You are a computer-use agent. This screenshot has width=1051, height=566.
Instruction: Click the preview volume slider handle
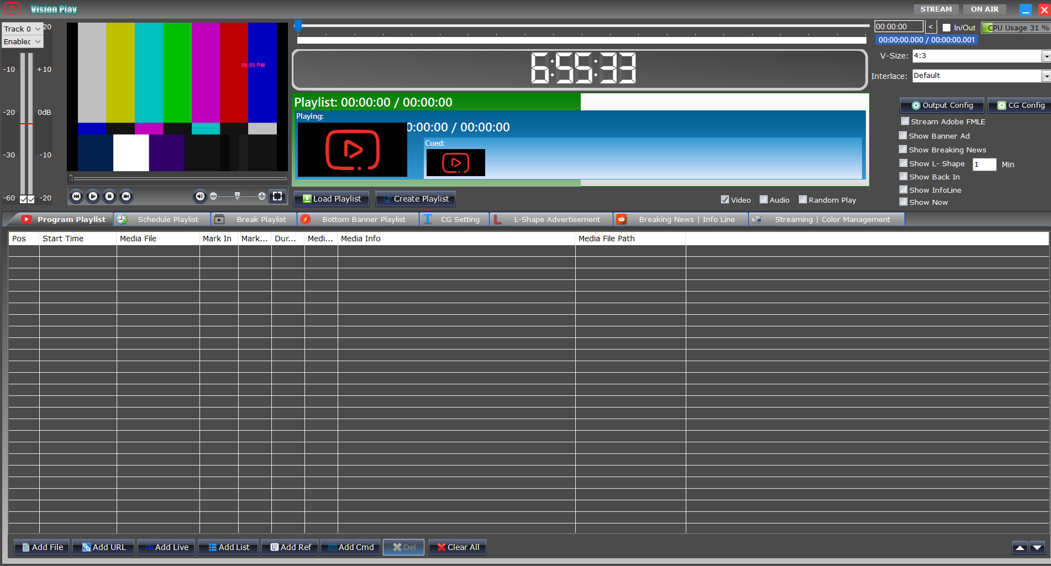pos(237,196)
